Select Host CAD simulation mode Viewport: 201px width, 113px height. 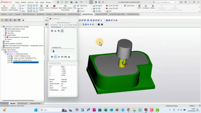53,25
